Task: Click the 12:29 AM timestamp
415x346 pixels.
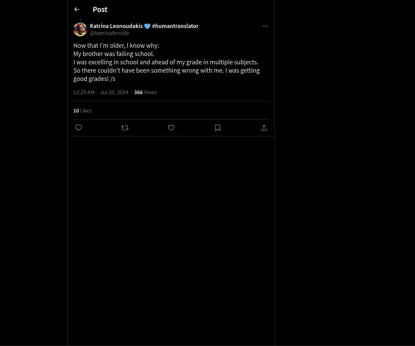Action: pos(84,92)
